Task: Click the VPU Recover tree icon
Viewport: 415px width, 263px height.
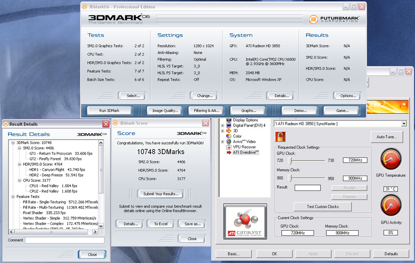Action: [229, 147]
